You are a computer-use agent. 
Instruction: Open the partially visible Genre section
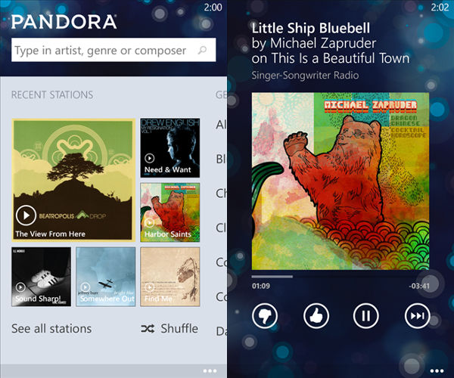coord(221,94)
